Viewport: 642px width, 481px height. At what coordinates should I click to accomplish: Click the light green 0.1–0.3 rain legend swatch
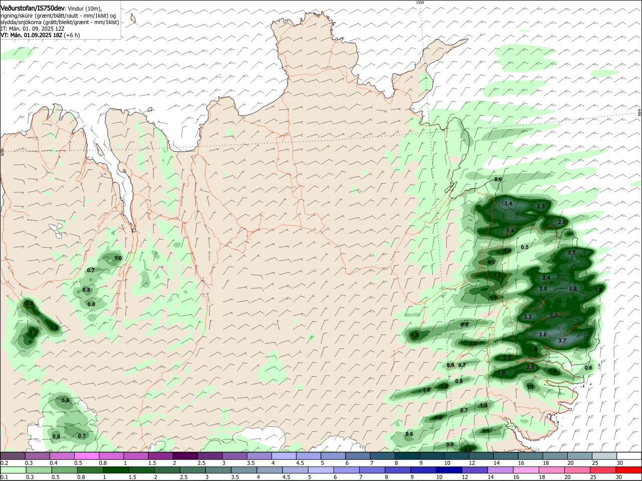coord(13,470)
